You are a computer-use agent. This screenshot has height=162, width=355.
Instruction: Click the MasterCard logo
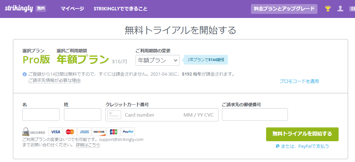(70, 132)
